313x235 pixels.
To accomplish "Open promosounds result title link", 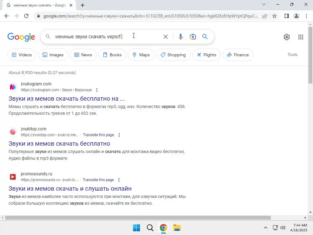I will pos(70,188).
